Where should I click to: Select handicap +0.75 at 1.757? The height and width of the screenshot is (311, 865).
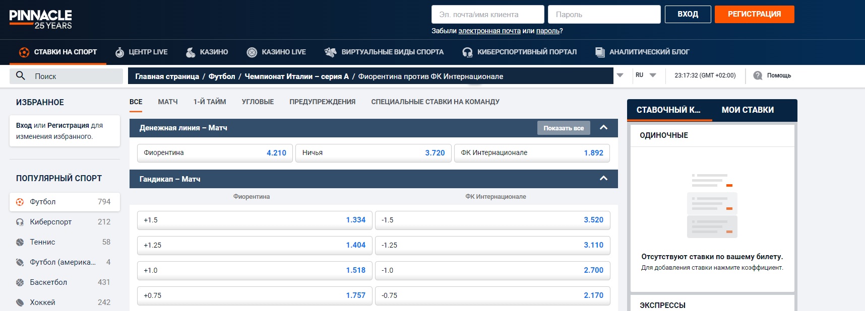click(x=255, y=295)
